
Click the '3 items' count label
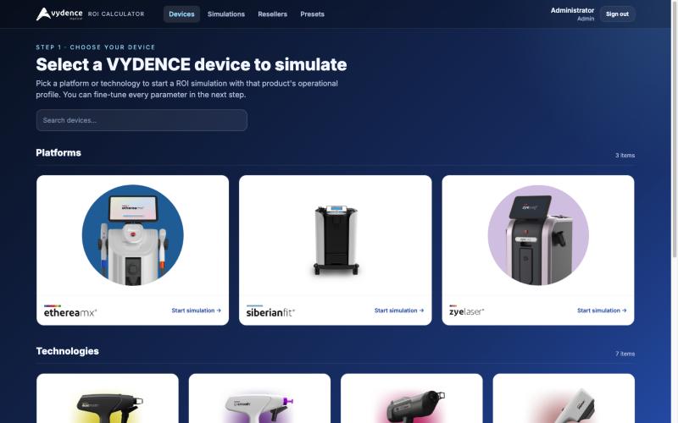tap(625, 156)
